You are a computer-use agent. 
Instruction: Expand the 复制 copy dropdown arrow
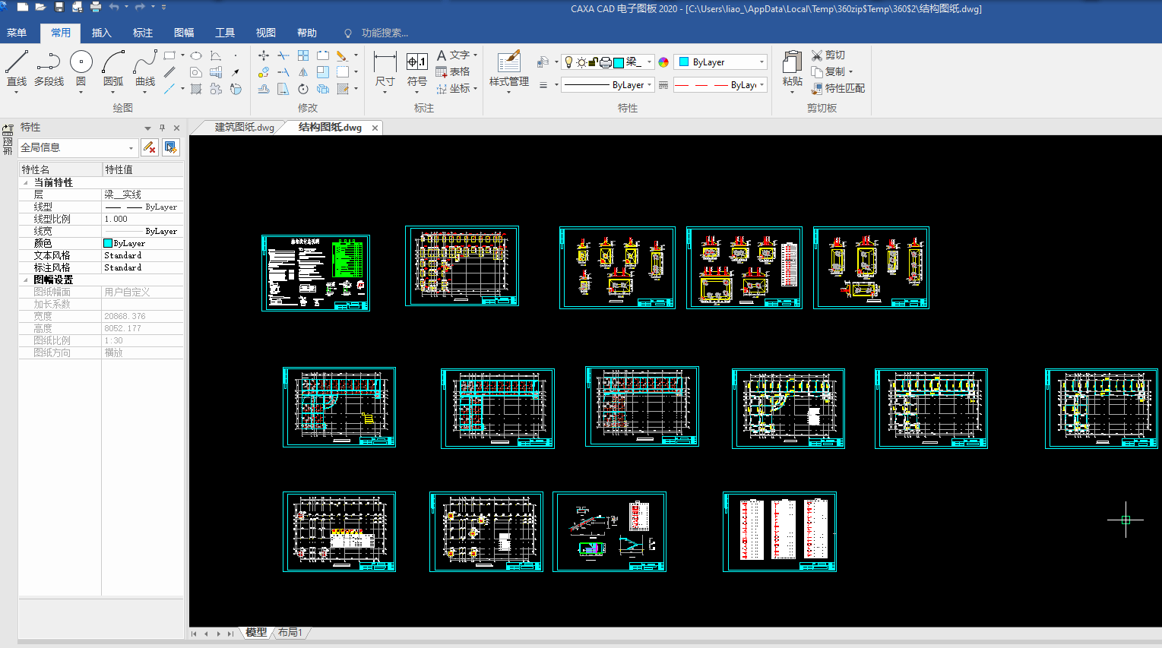[x=851, y=72]
